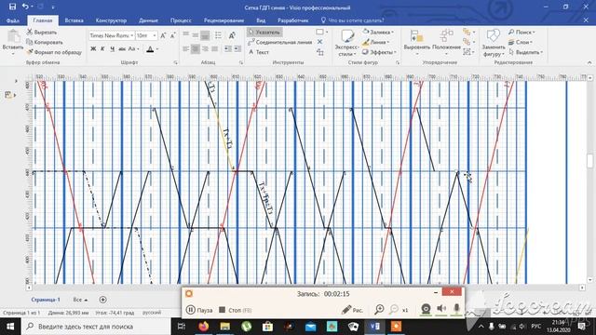This screenshot has height=335, width=596.
Task: Switch to the Вставка tab
Action: (x=74, y=20)
